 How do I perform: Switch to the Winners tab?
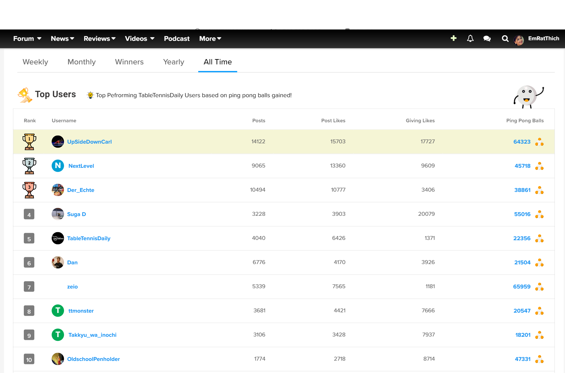(129, 62)
